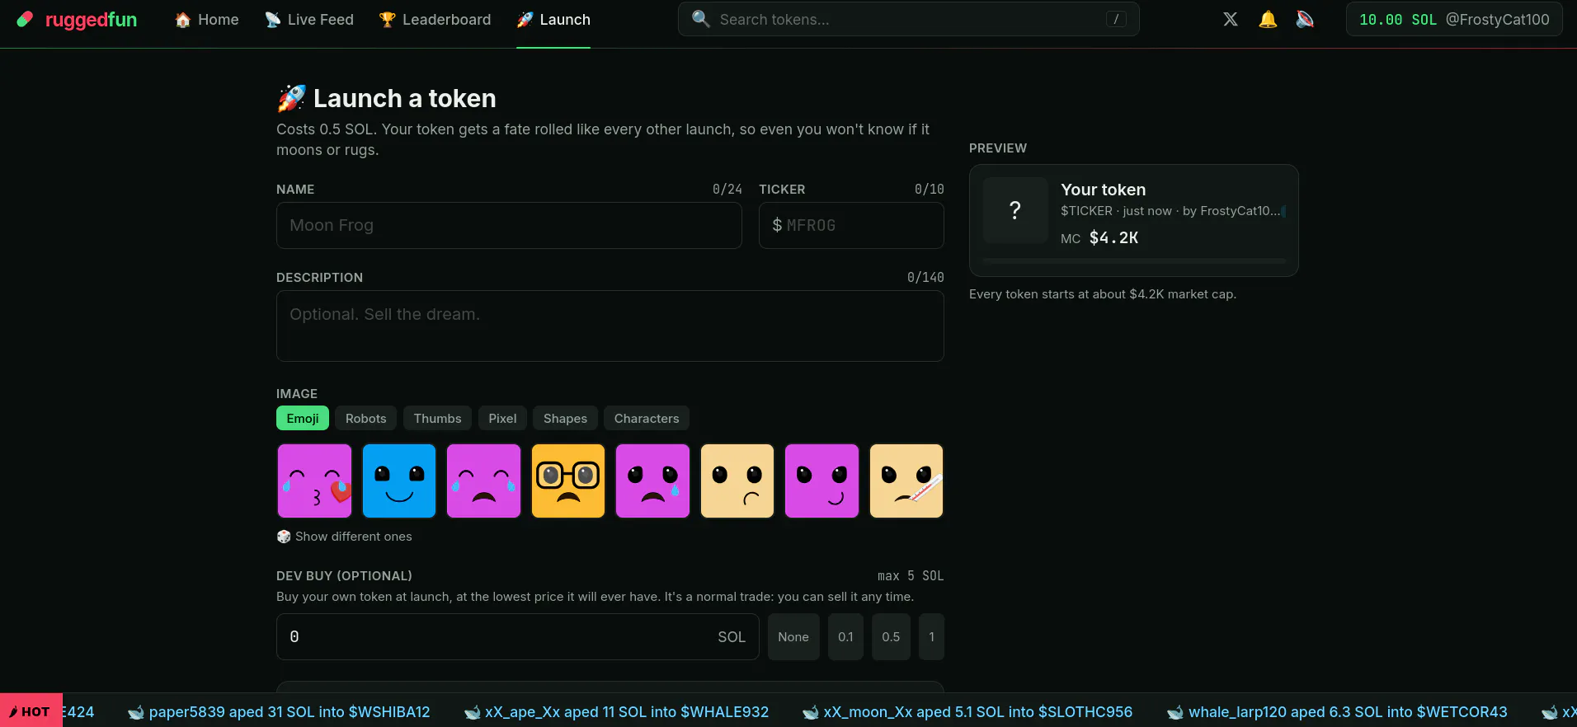Image resolution: width=1577 pixels, height=727 pixels.
Task: Set dev buy to 1 SOL
Action: coord(931,637)
